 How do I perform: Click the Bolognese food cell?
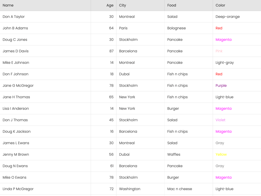click(x=177, y=28)
